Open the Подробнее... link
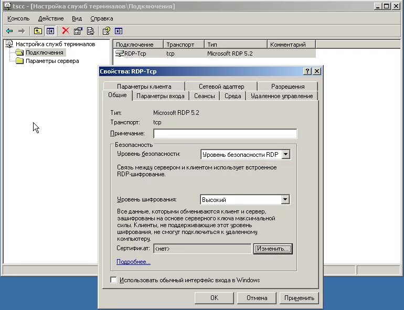 (x=133, y=262)
